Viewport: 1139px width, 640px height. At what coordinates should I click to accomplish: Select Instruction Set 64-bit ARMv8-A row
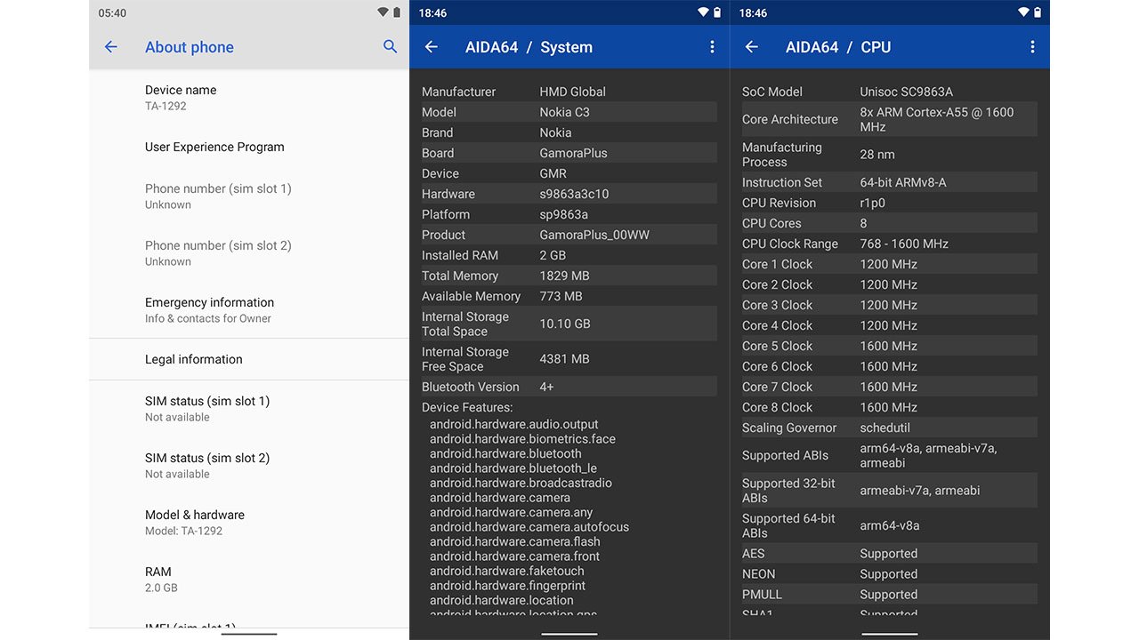click(890, 182)
